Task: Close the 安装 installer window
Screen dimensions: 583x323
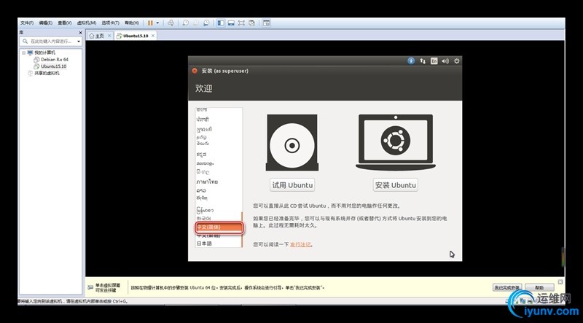Action: click(195, 71)
